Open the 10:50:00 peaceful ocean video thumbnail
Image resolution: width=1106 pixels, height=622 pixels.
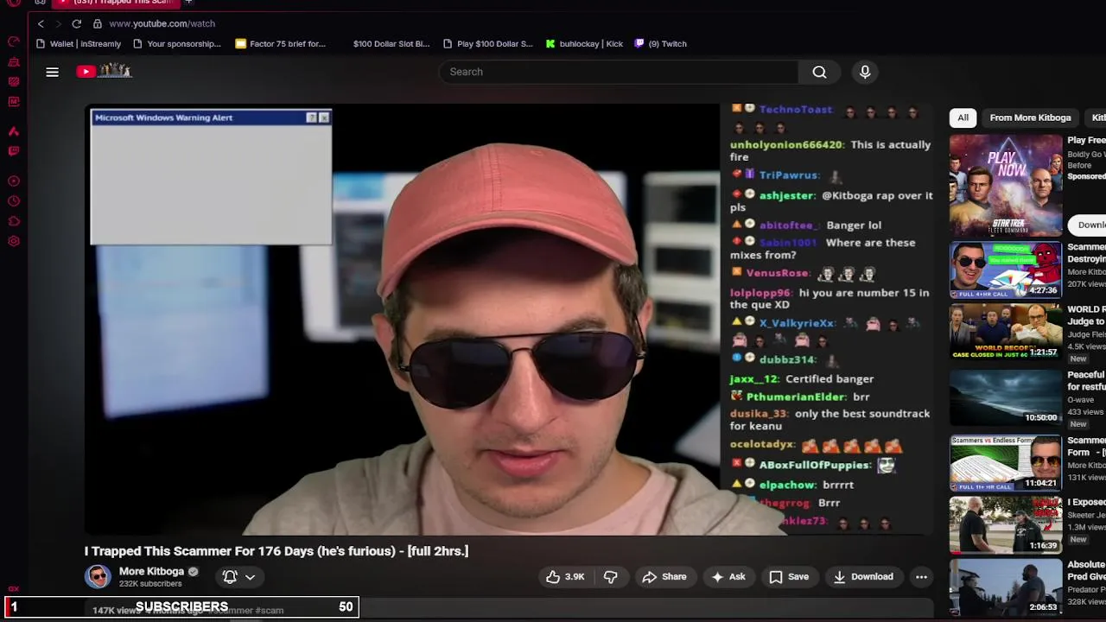click(1006, 397)
